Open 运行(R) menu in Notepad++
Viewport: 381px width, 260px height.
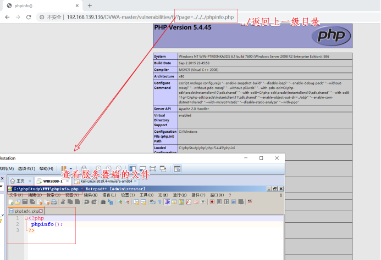click(180, 195)
